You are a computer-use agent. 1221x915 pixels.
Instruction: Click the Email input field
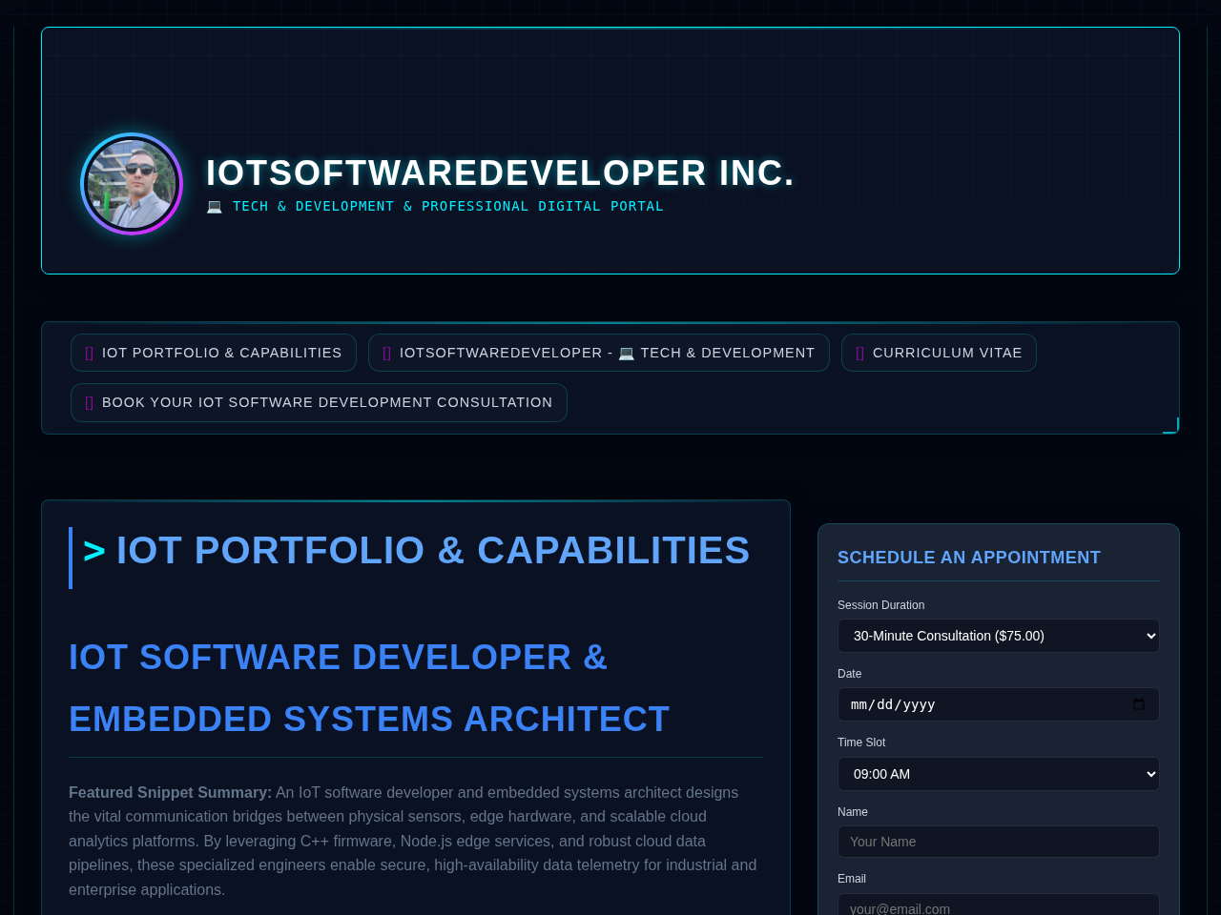coord(999,905)
